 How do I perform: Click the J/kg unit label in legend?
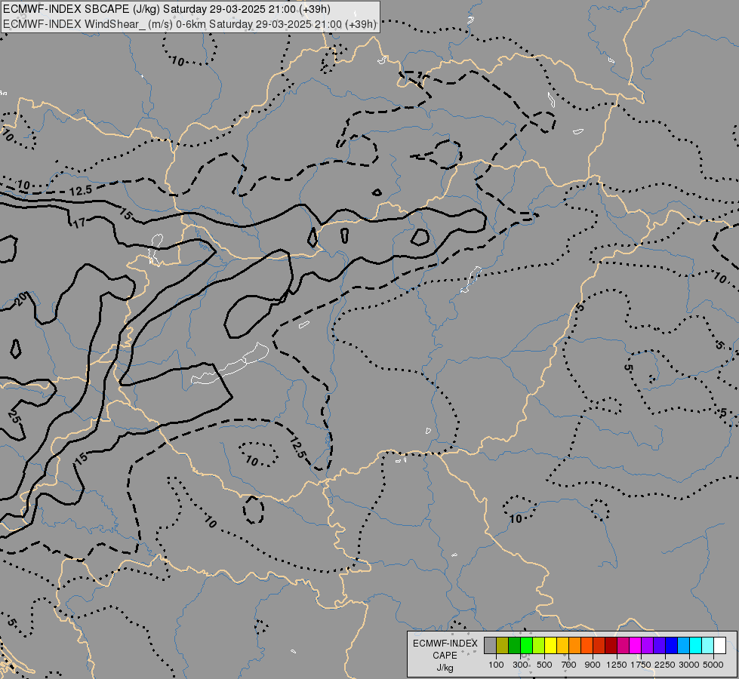tap(445, 668)
